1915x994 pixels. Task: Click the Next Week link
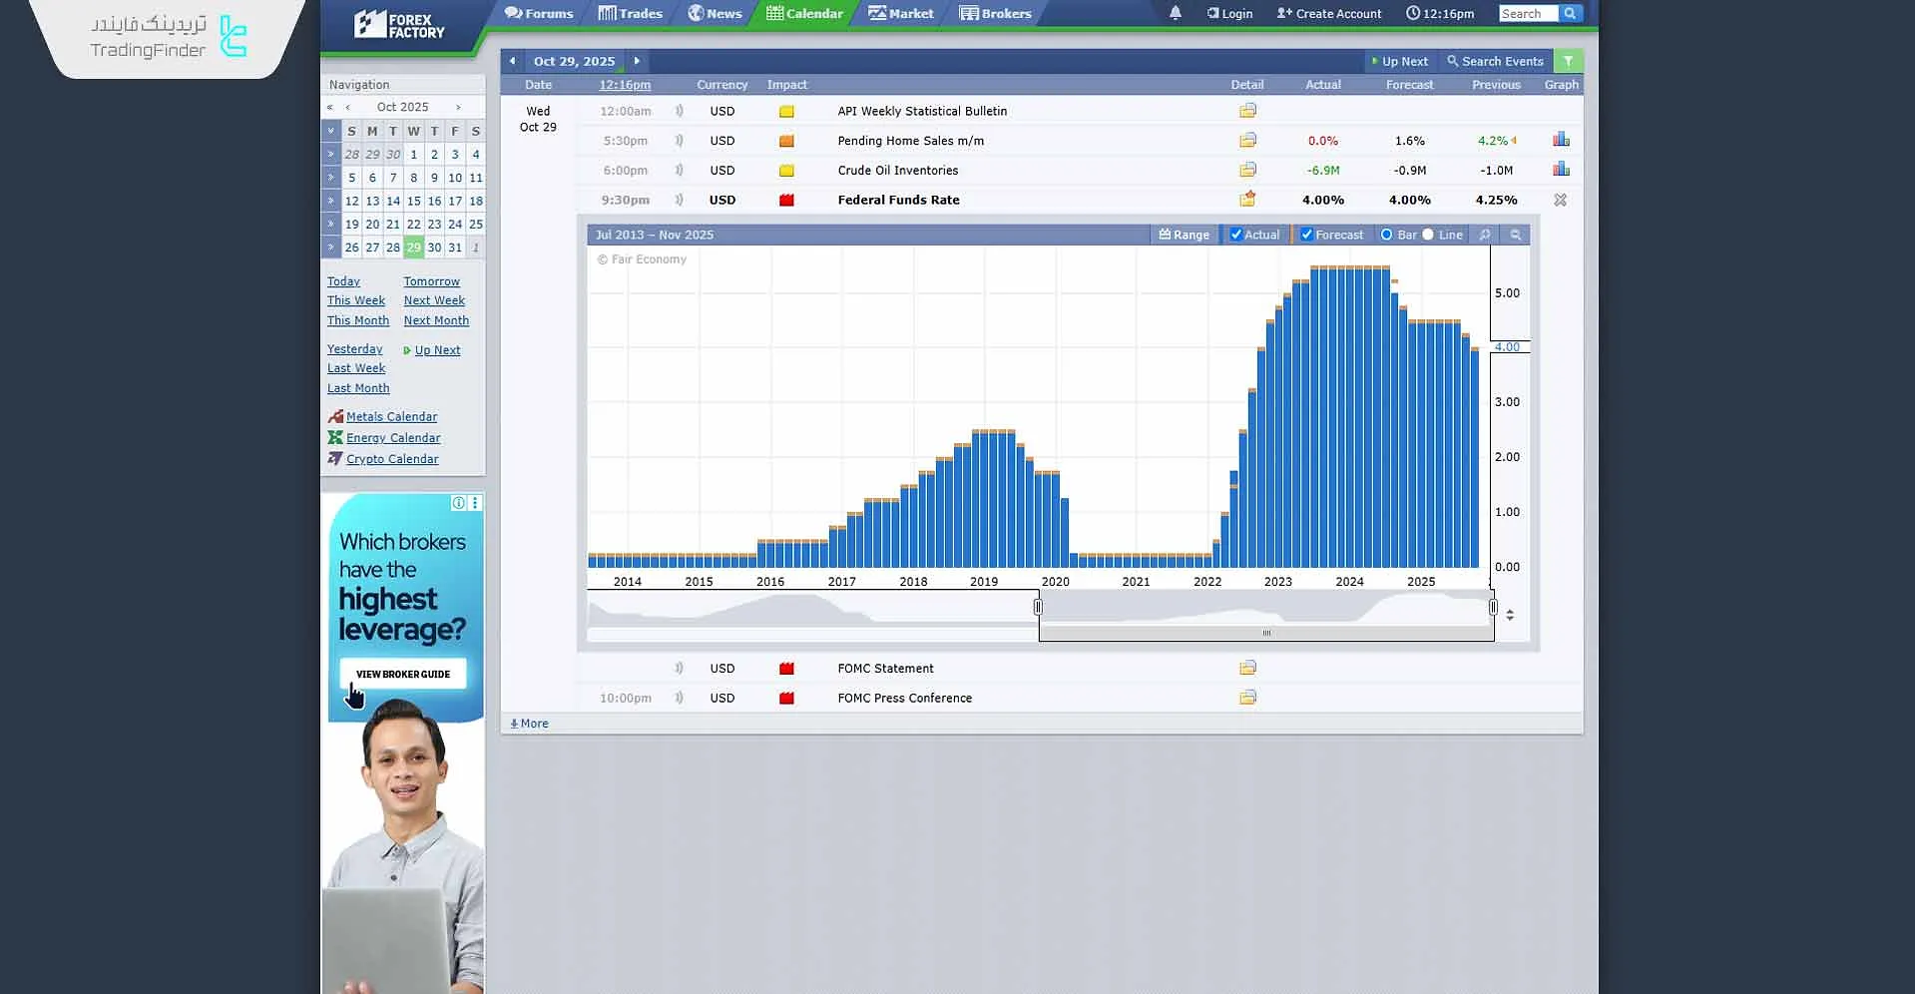(x=434, y=300)
